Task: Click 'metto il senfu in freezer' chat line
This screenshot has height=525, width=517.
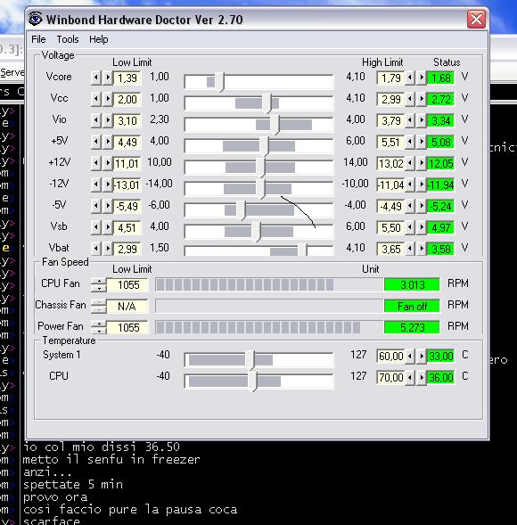Action: pyautogui.click(x=111, y=459)
